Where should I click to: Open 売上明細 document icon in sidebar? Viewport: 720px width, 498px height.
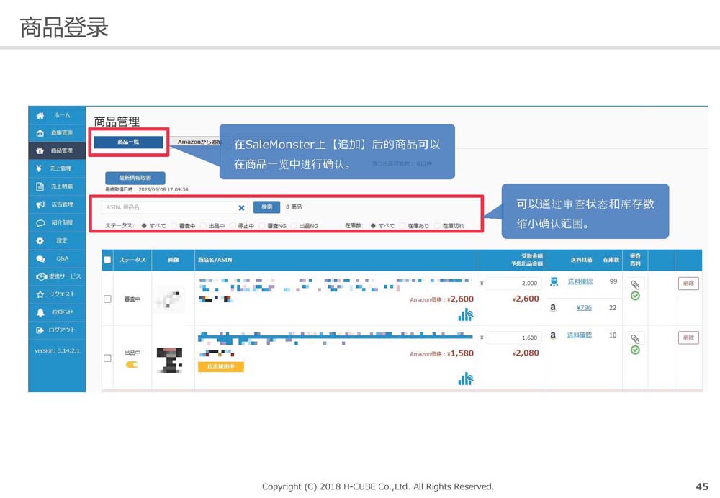40,186
